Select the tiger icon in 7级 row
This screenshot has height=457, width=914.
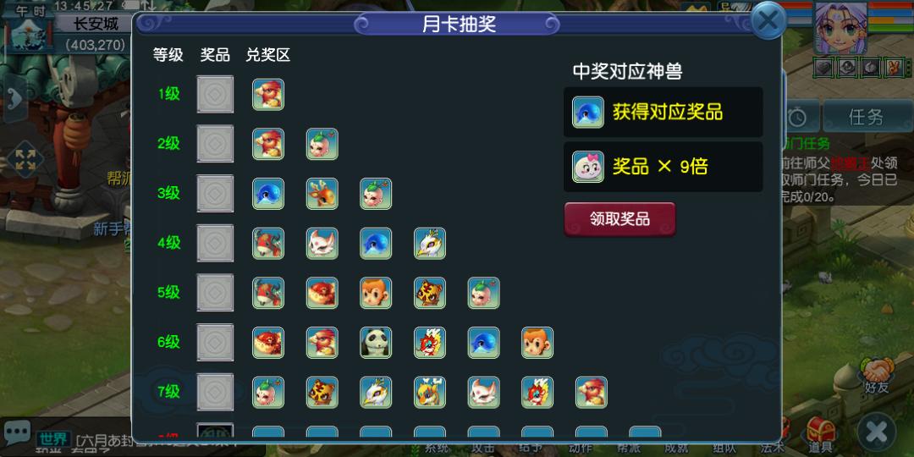point(322,392)
